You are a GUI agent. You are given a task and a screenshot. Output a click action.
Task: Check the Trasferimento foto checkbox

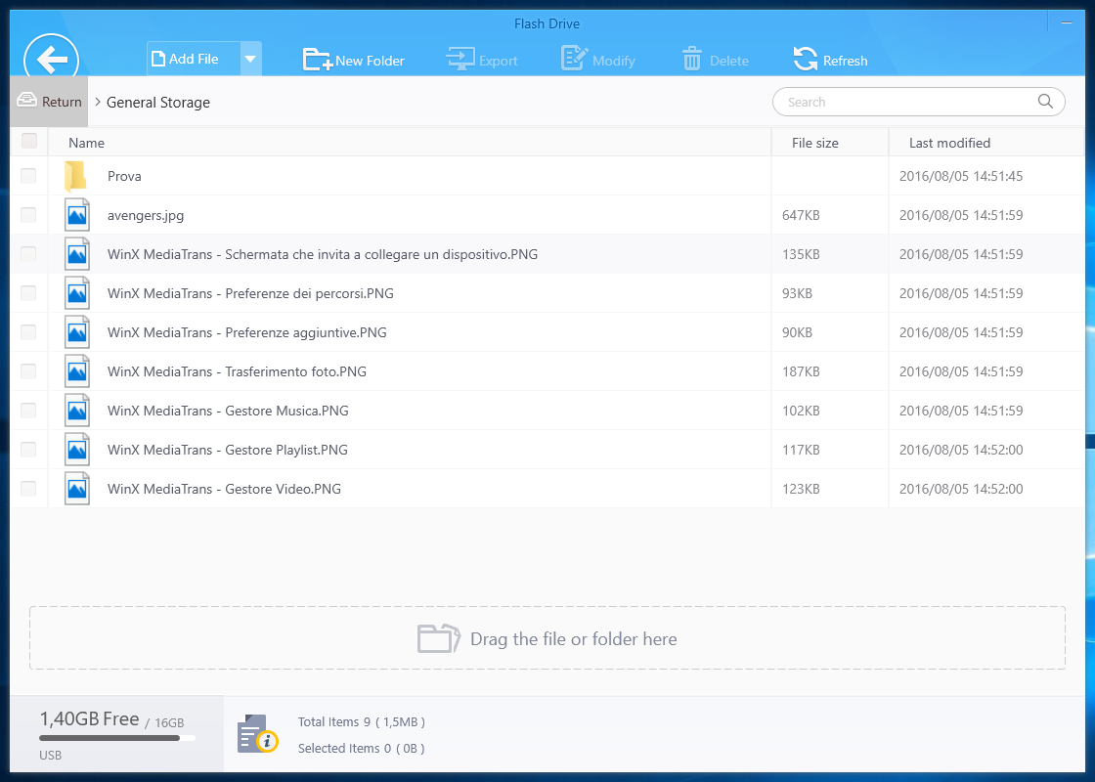(x=28, y=371)
